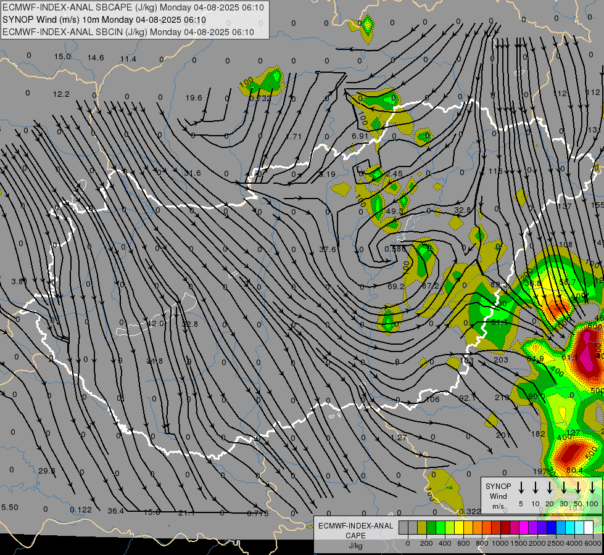Click the 'SYNOP Wind m/s' legend label
Image resolution: width=604 pixels, height=555 pixels.
click(x=498, y=496)
